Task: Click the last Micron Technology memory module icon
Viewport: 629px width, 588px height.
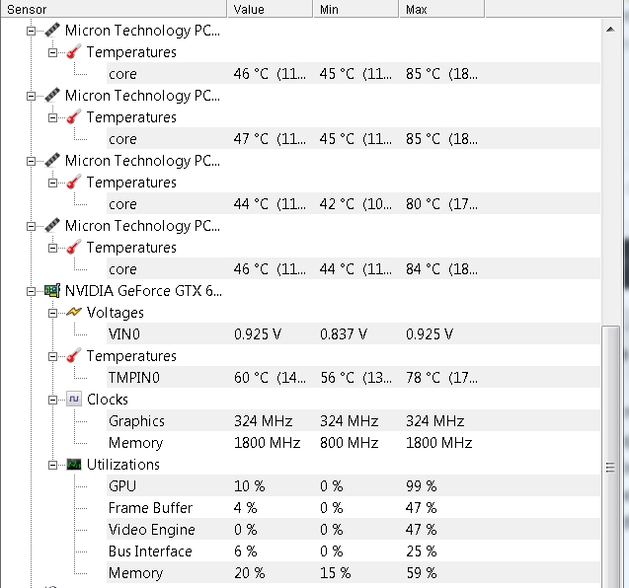Action: 52,225
